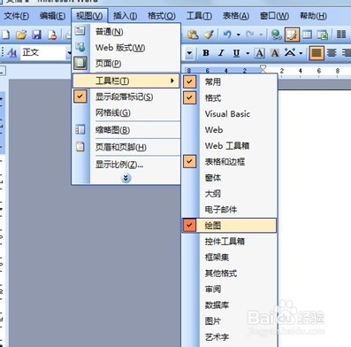Choose 缩略图(B) menu entry

point(126,130)
